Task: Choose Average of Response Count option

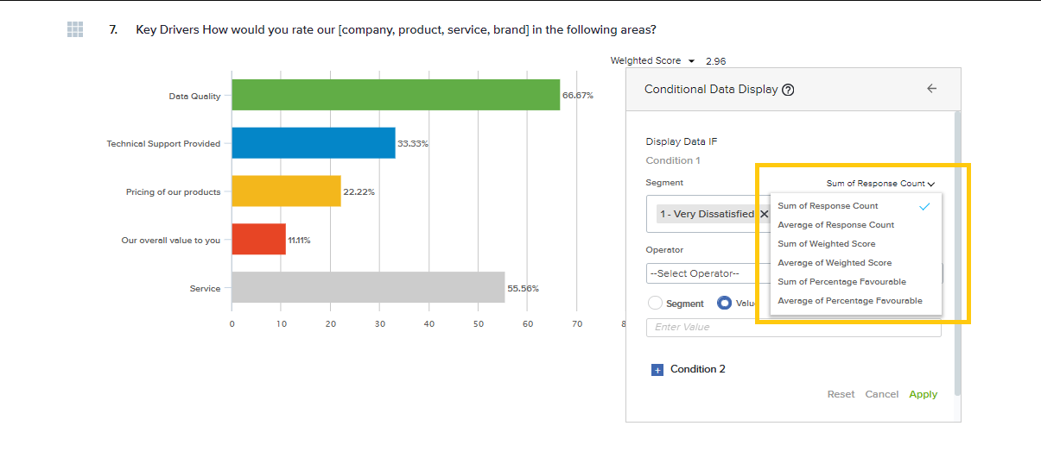Action: [835, 225]
